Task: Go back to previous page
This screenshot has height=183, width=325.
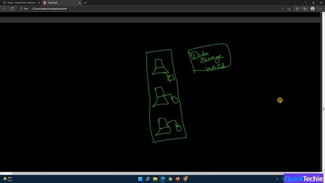Action: (x=5, y=9)
